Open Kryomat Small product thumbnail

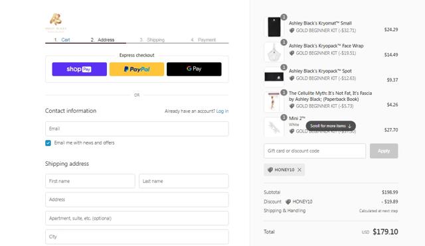coord(274,27)
